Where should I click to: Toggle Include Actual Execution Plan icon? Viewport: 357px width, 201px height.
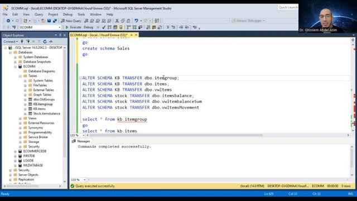(129, 27)
